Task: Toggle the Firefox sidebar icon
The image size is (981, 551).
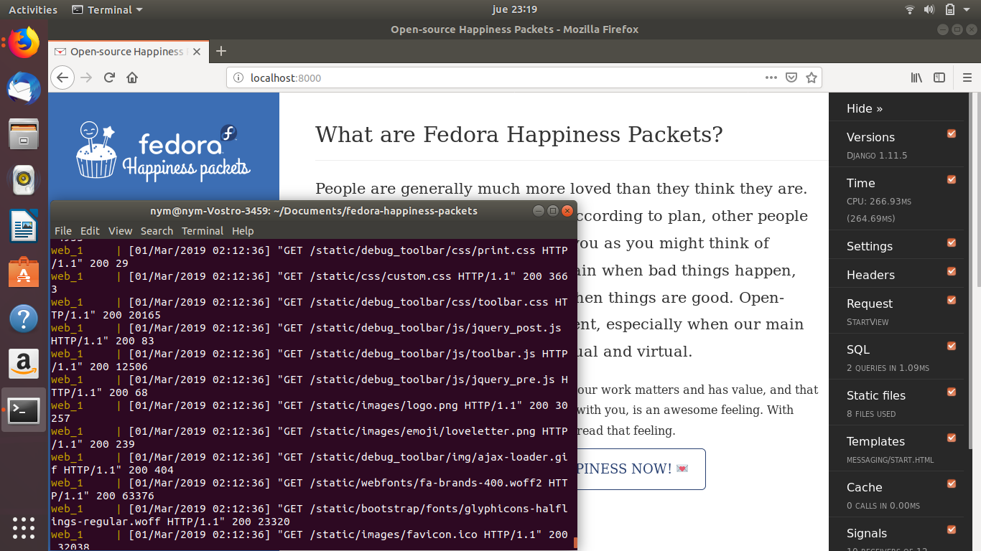Action: pyautogui.click(x=939, y=77)
